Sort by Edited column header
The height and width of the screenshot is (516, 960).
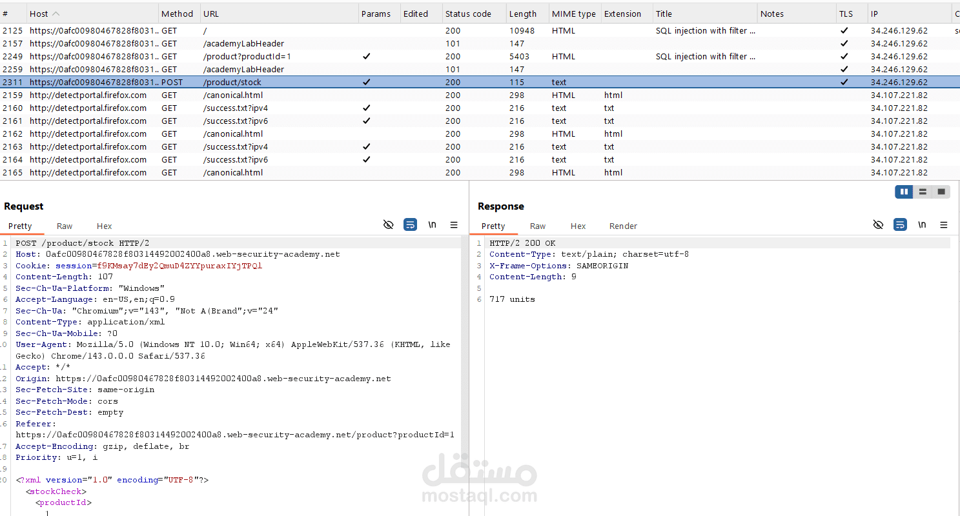pos(421,14)
